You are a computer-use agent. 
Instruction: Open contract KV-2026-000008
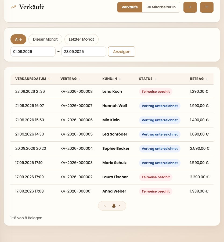tap(77, 91)
